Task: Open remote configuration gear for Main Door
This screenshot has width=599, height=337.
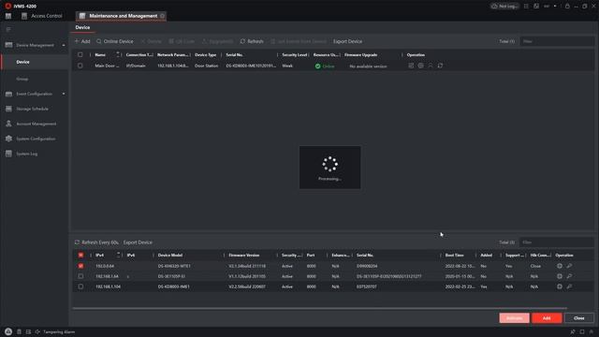Action: tap(420, 66)
